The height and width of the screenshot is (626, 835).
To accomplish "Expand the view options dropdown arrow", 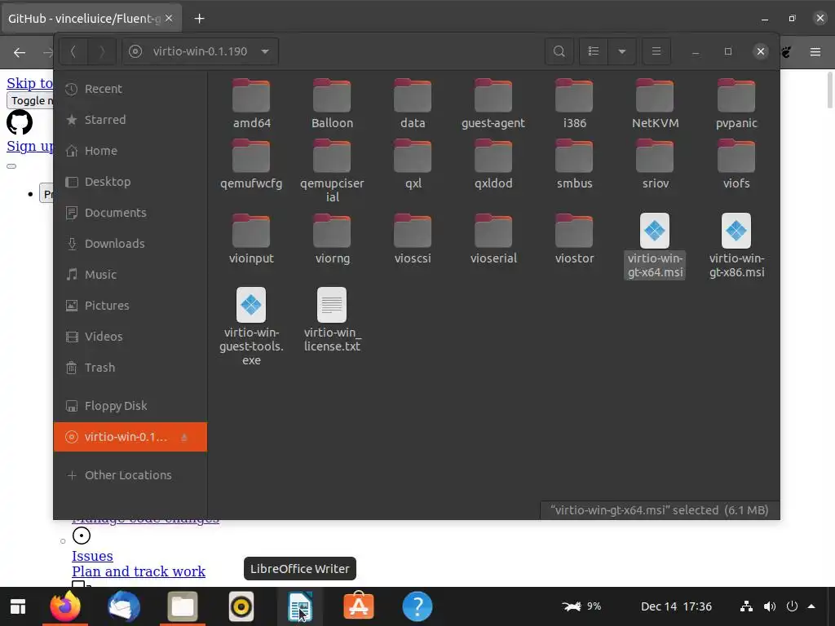I will (621, 51).
